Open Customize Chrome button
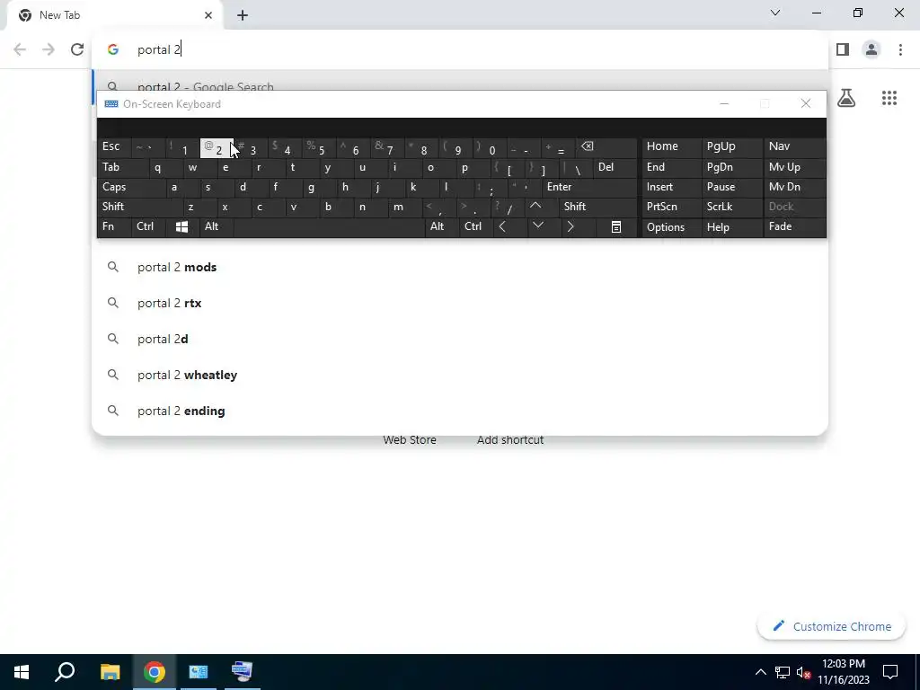Viewport: 920px width, 690px height. tap(831, 626)
